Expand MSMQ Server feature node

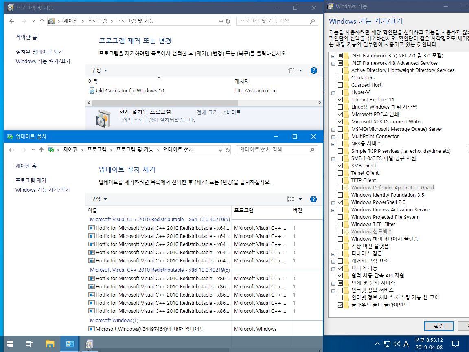click(x=333, y=130)
